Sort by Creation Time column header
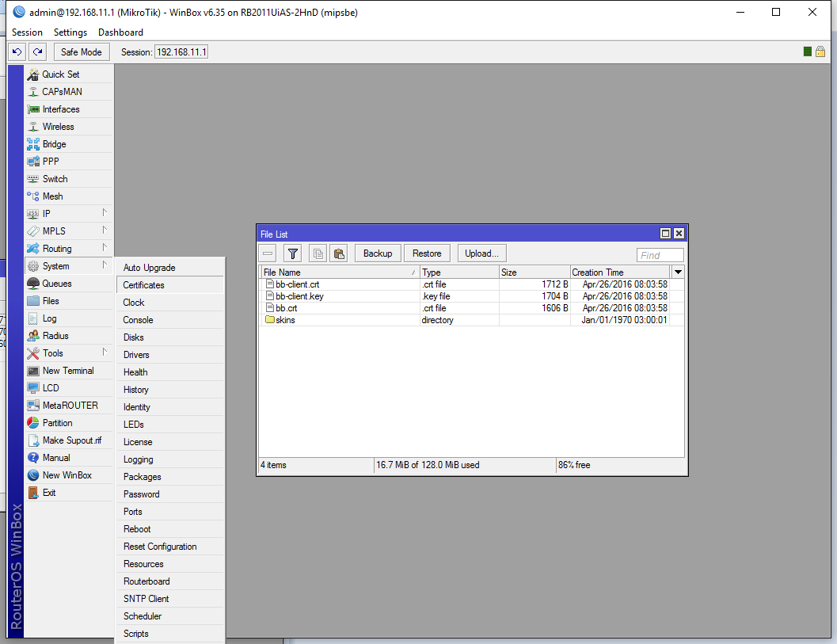The width and height of the screenshot is (837, 644). (620, 272)
